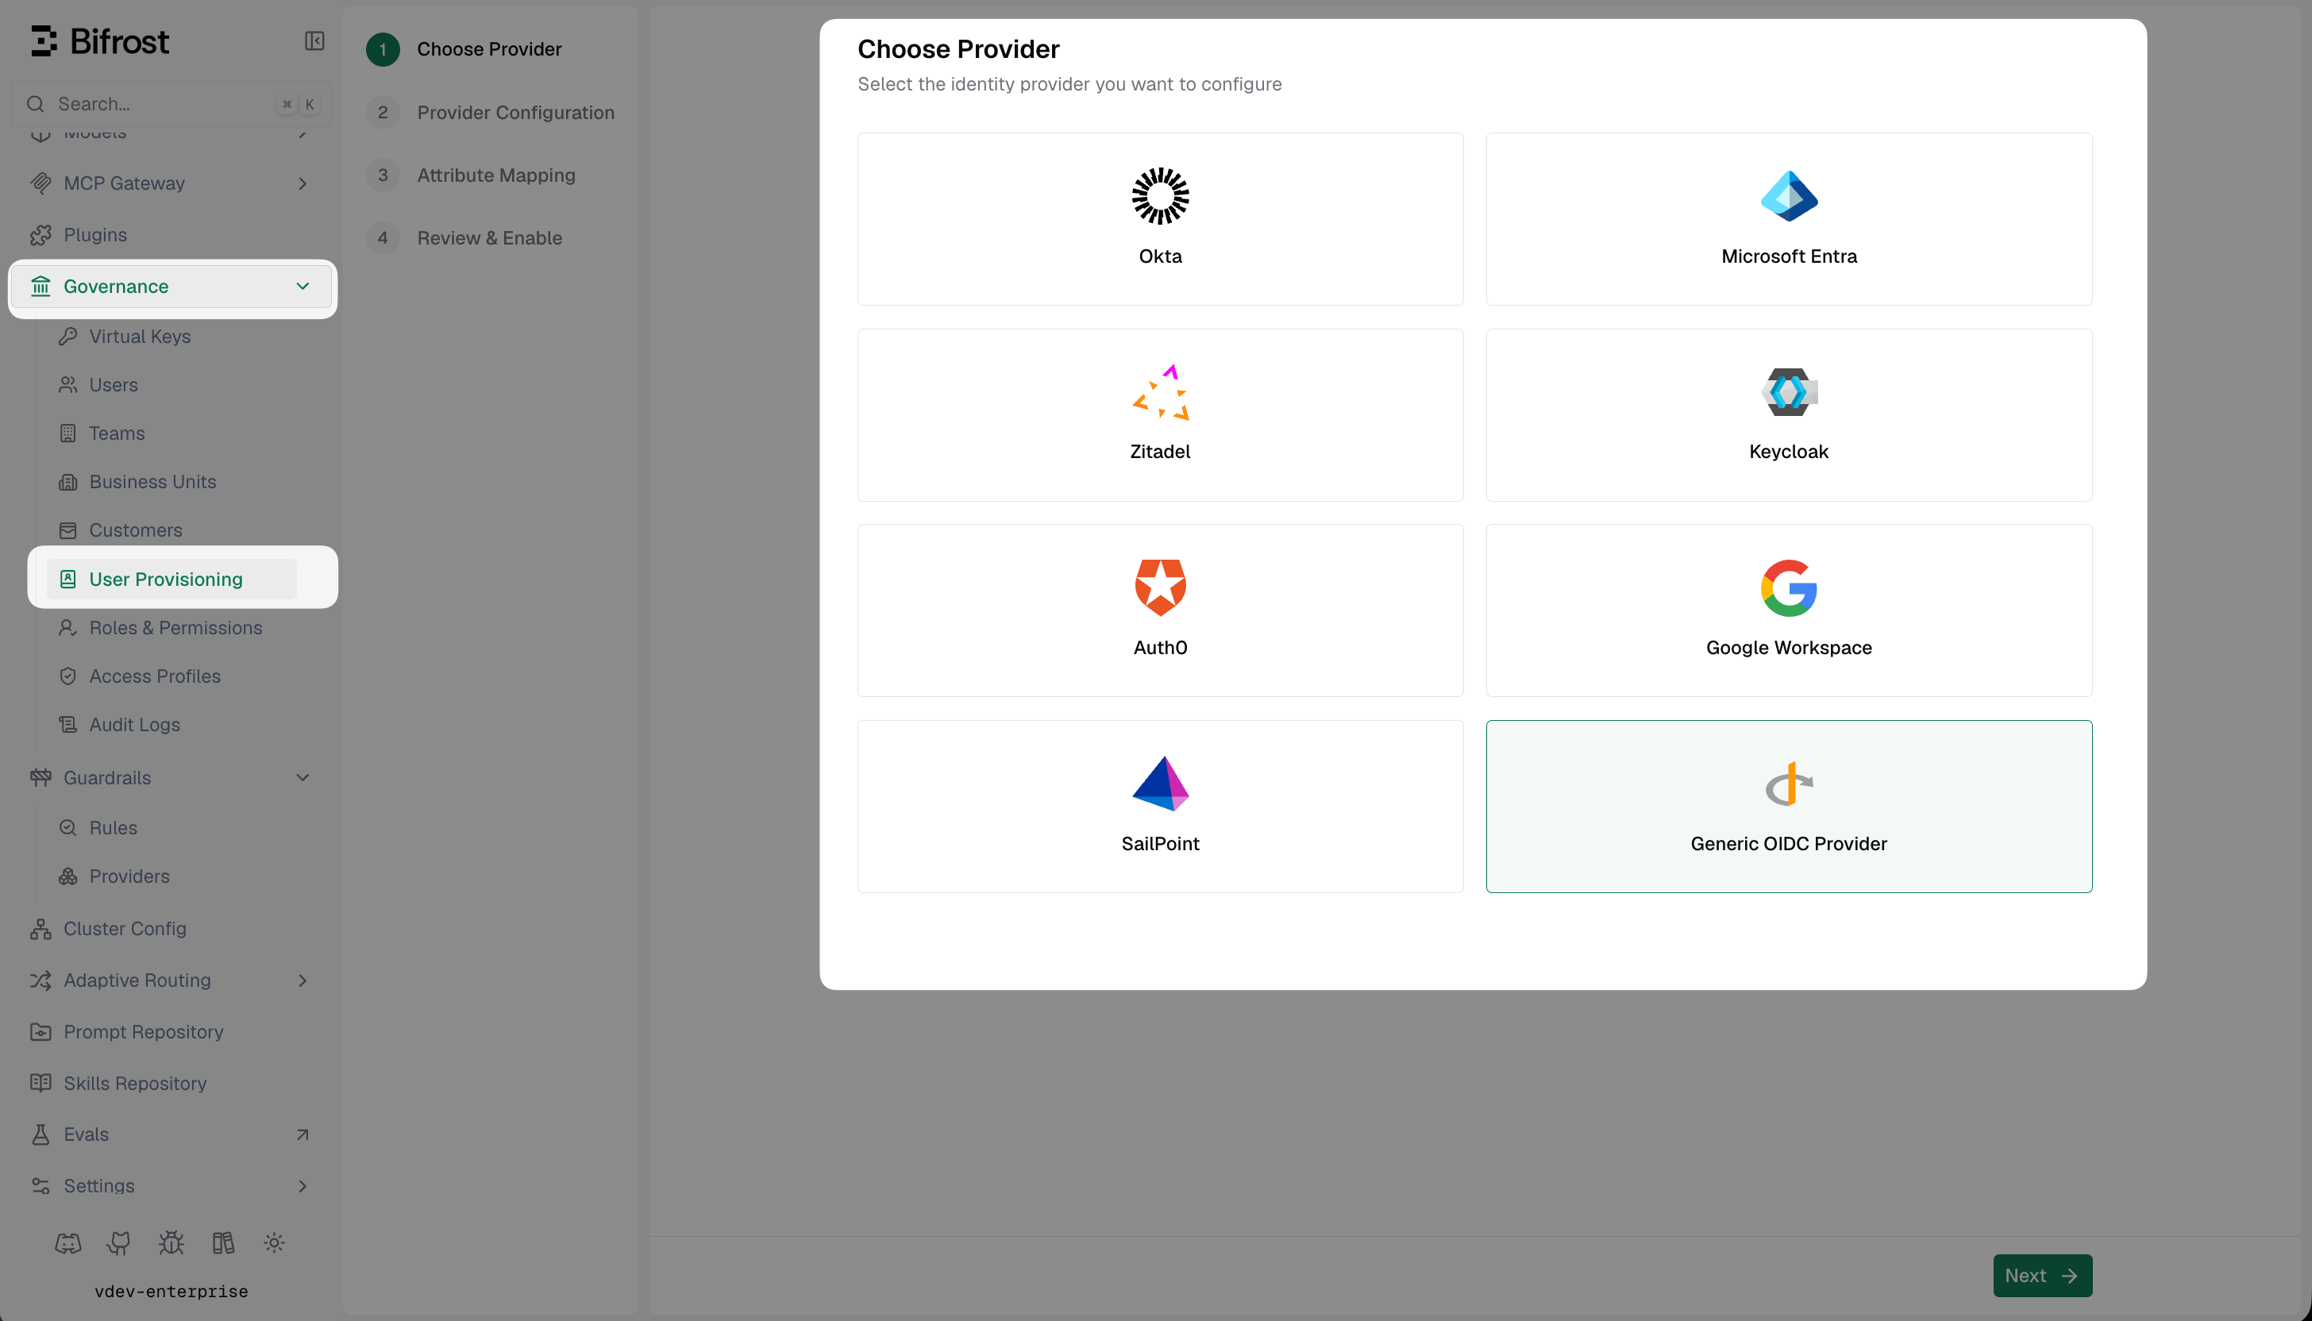This screenshot has height=1321, width=2312.
Task: Click the vdev-enterprise version label
Action: tap(171, 1292)
